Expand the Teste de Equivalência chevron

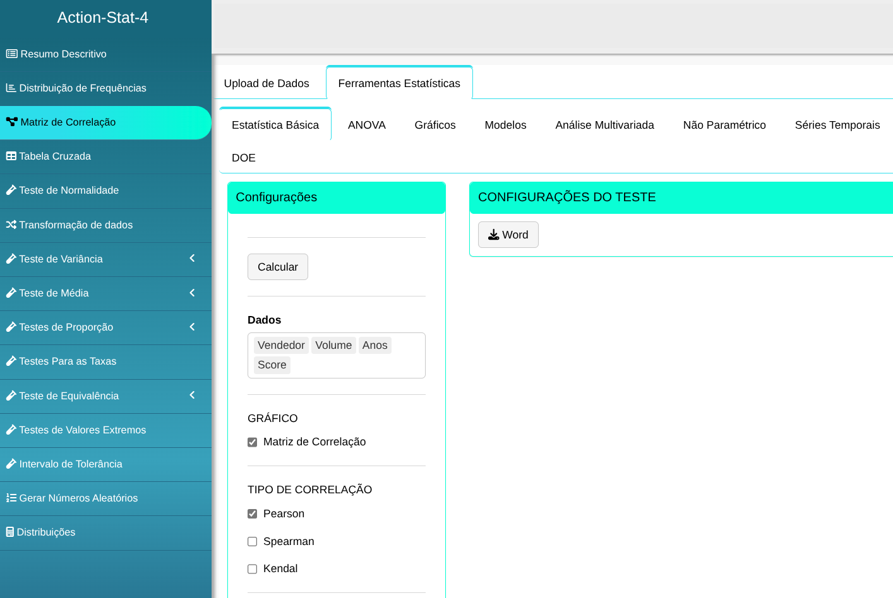pyautogui.click(x=192, y=396)
